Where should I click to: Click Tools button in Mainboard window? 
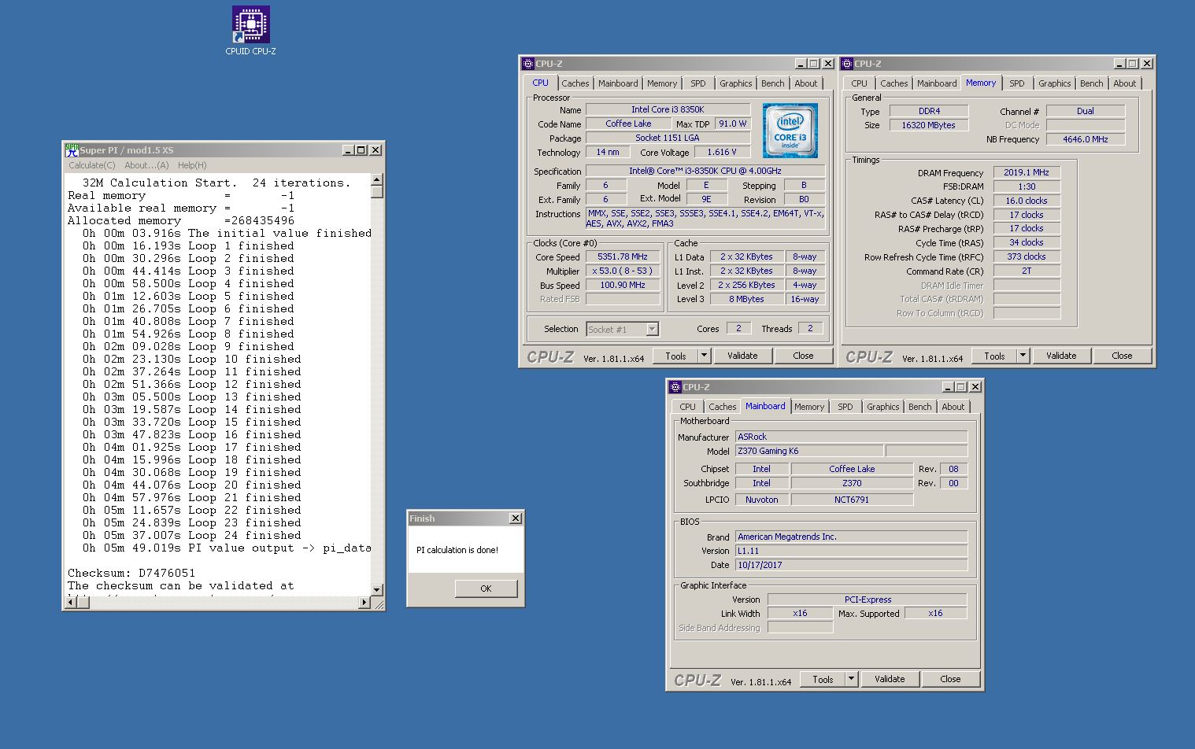pyautogui.click(x=823, y=679)
